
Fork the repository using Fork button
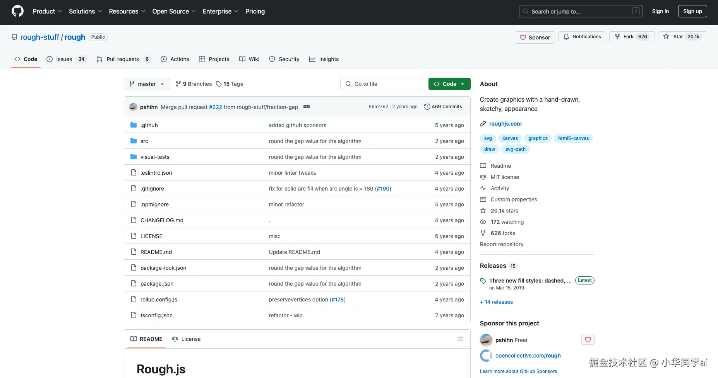pyautogui.click(x=632, y=37)
